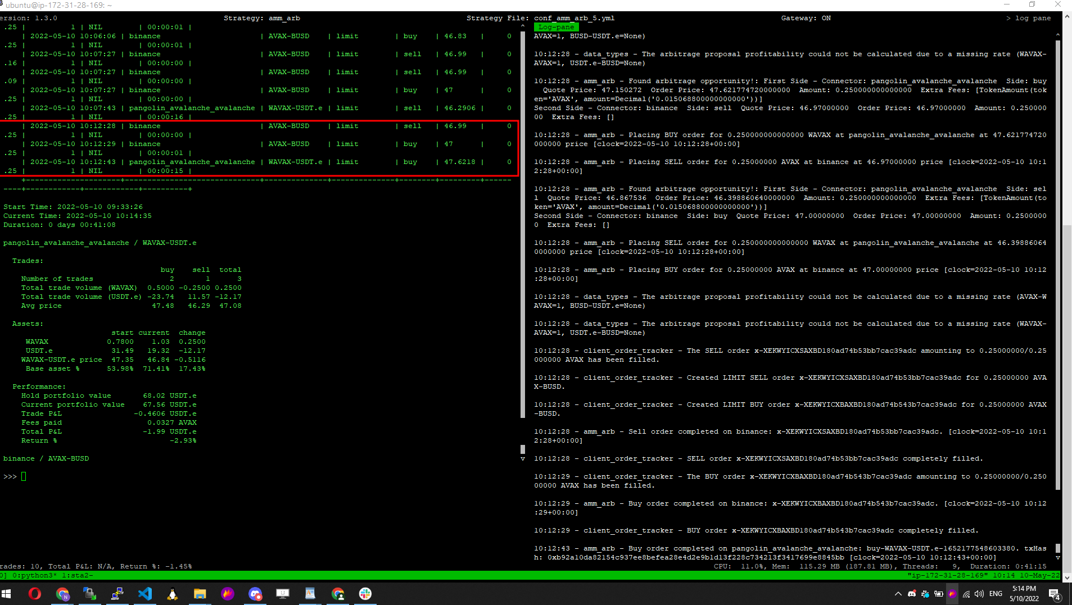Launch VS Code from the taskbar
1072x605 pixels.
tap(144, 594)
